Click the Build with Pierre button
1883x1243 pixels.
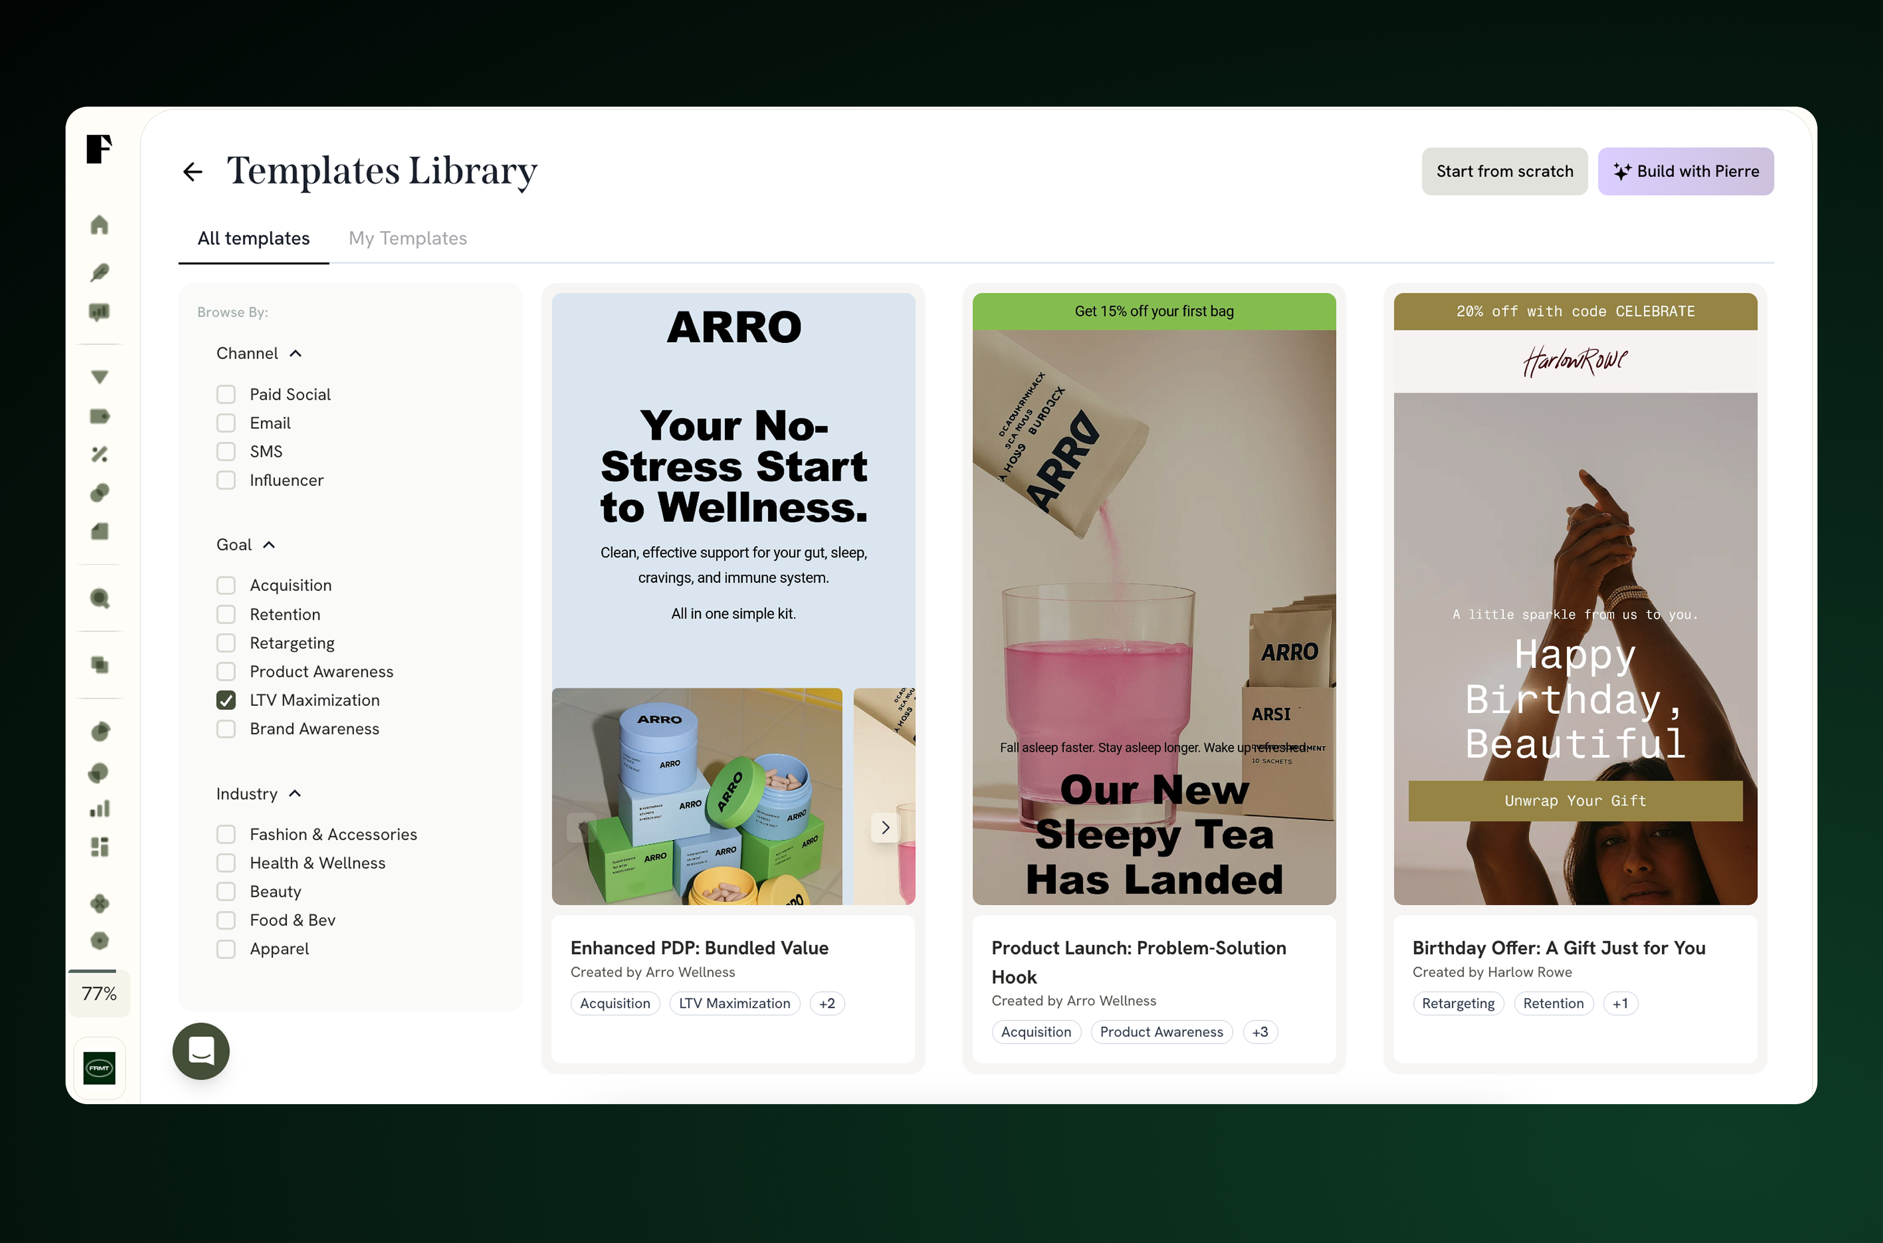click(x=1686, y=171)
